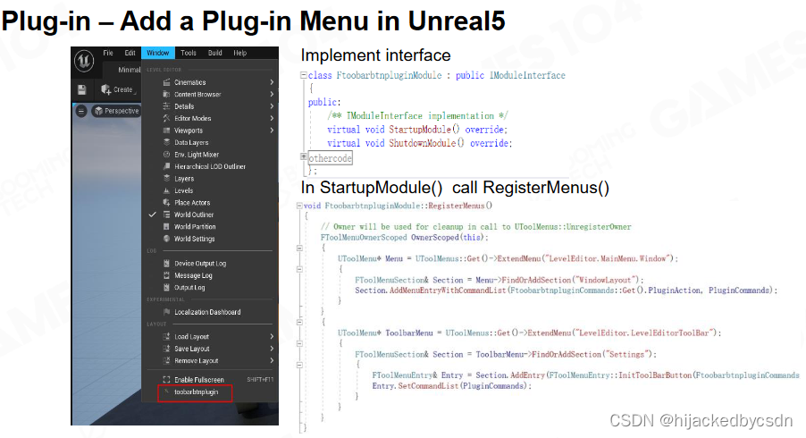Click the Entry.SetCommandList(PluginCommands) line
Image resolution: width=806 pixels, height=438 pixels.
(x=452, y=386)
